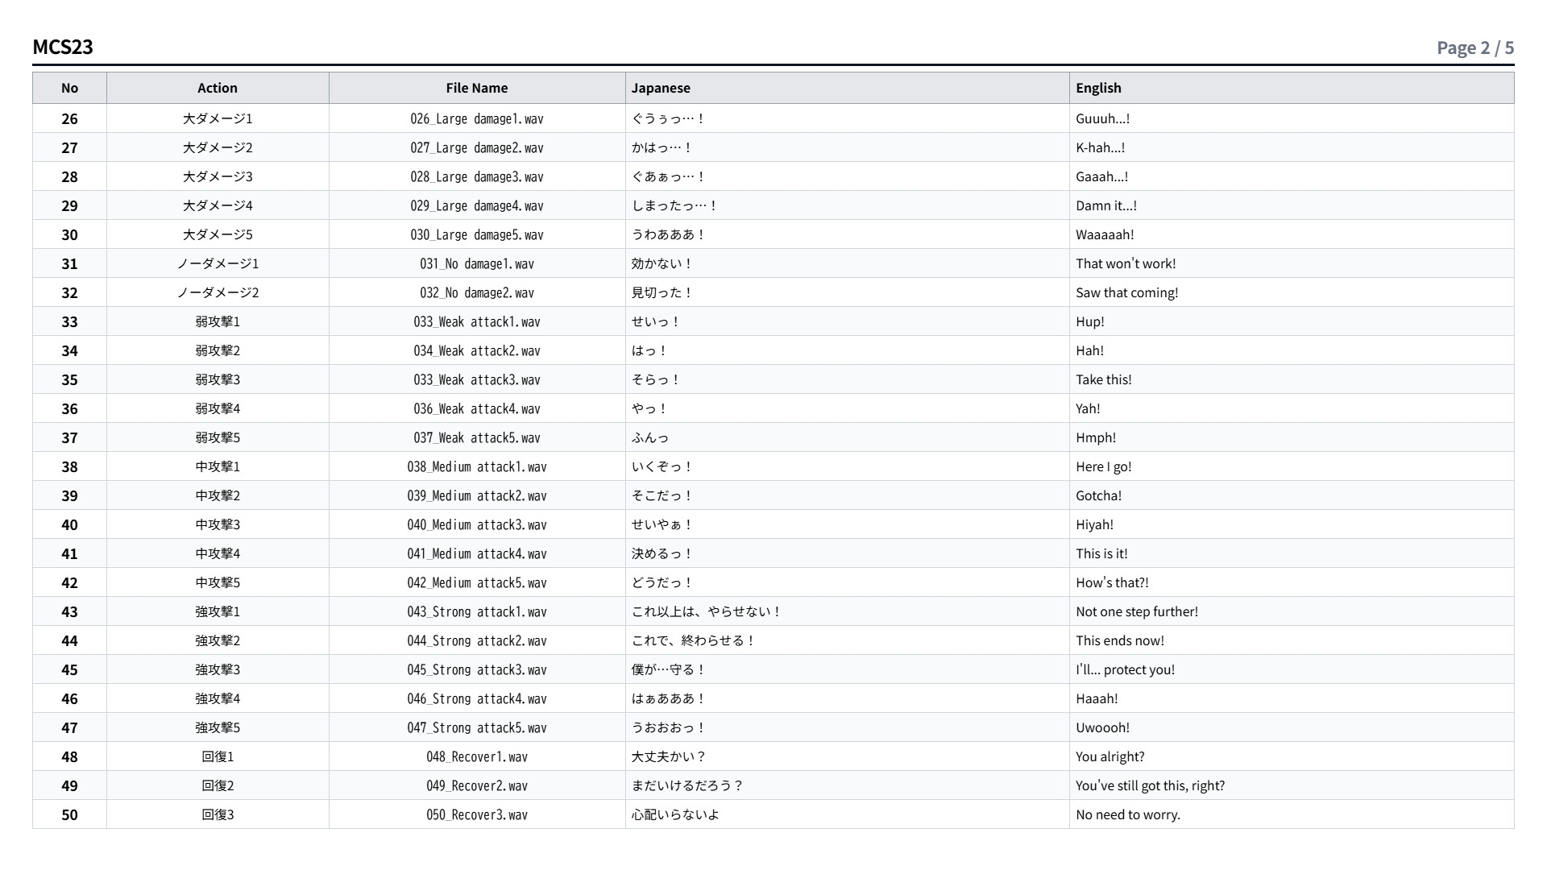Click the Page 2 / 5 indicator

(1475, 48)
